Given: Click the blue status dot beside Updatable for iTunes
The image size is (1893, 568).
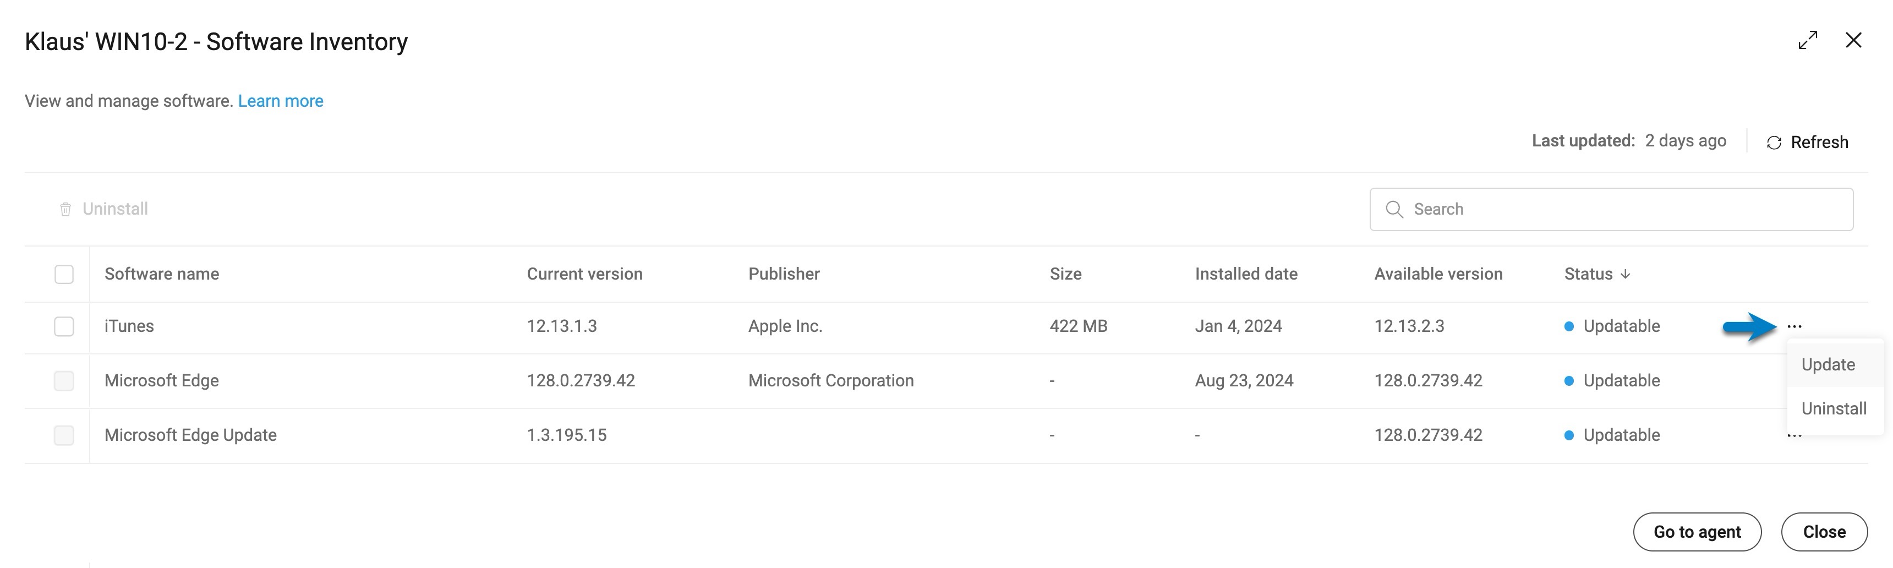Looking at the screenshot, I should pyautogui.click(x=1569, y=325).
